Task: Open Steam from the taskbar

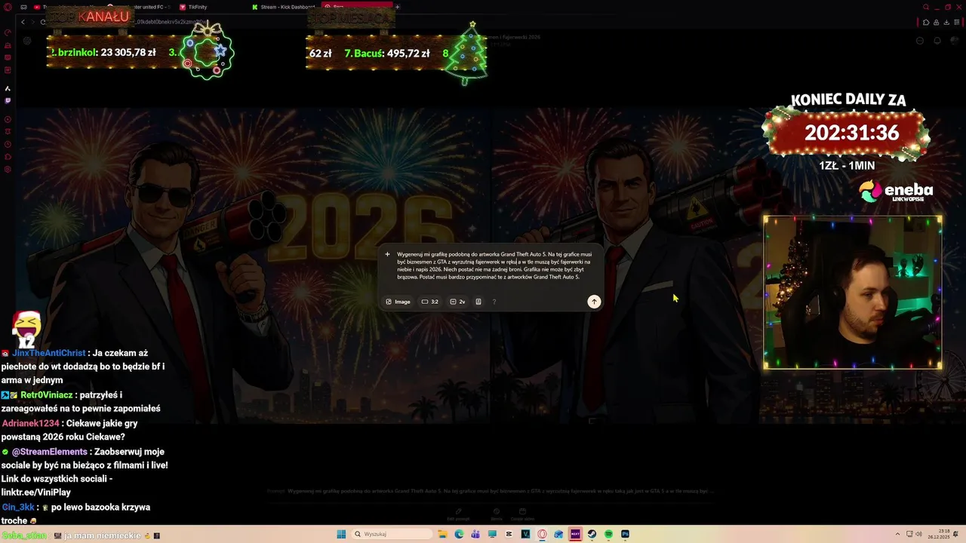Action: coord(592,534)
